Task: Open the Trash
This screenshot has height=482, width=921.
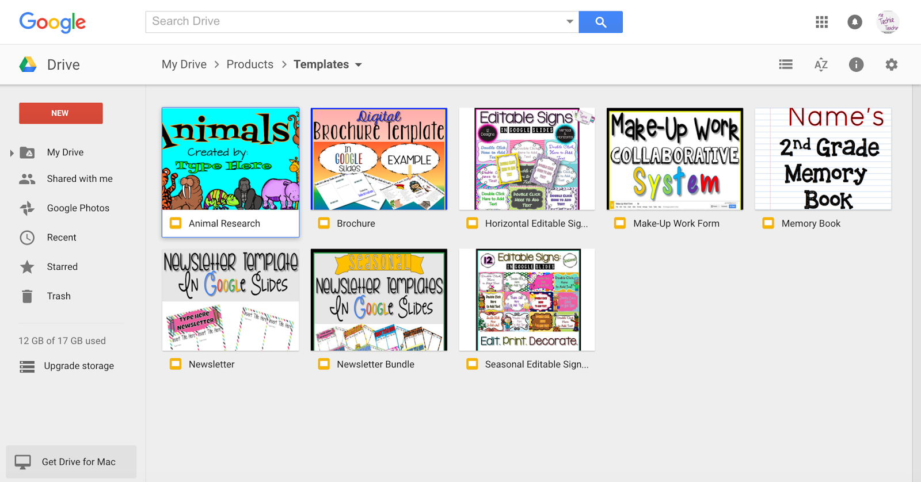Action: pos(59,296)
